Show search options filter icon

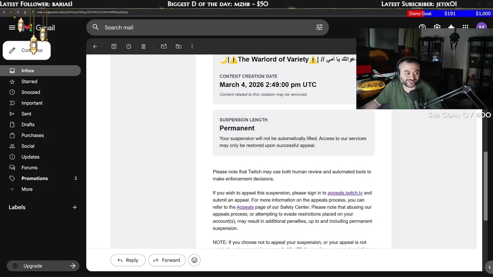(319, 28)
